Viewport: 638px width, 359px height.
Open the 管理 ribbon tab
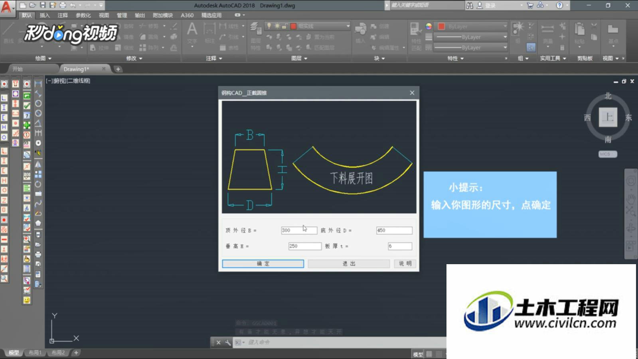click(122, 15)
